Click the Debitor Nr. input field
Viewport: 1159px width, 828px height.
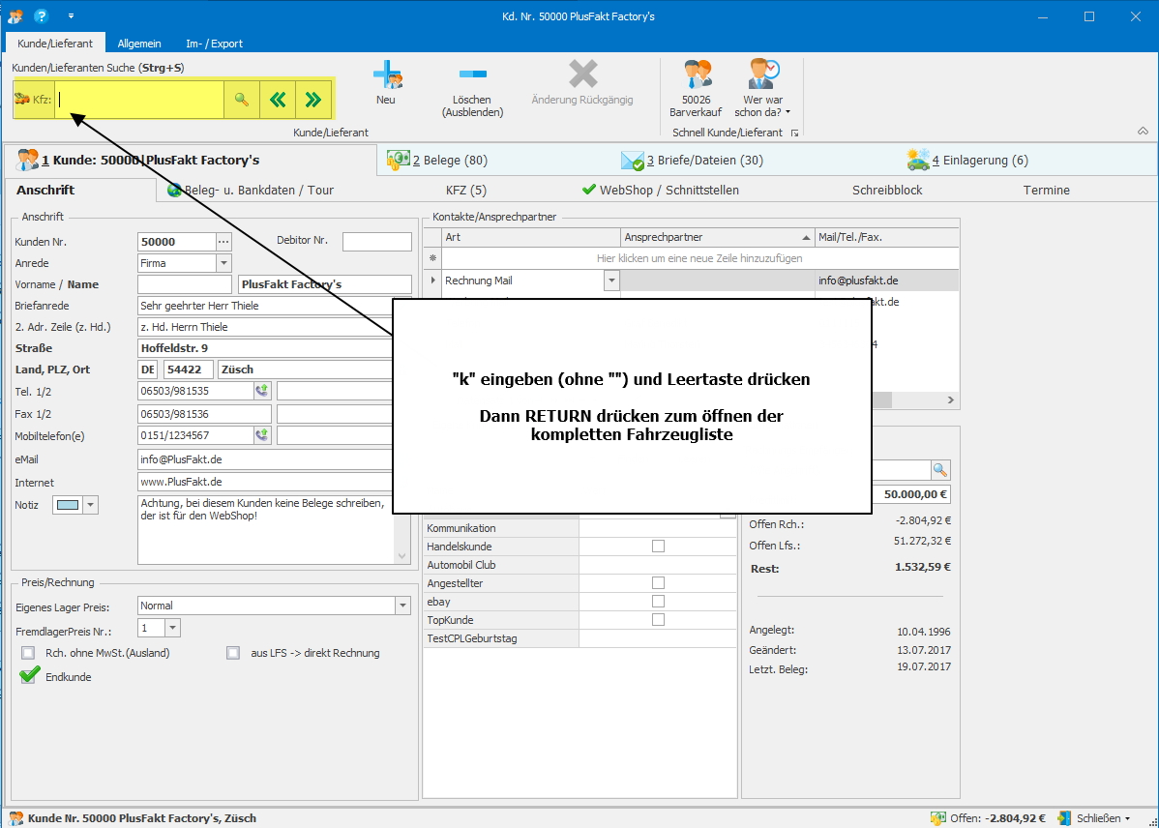377,242
